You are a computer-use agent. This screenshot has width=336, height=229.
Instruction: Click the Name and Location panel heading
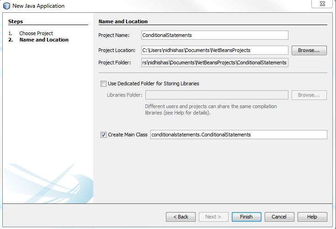click(123, 21)
